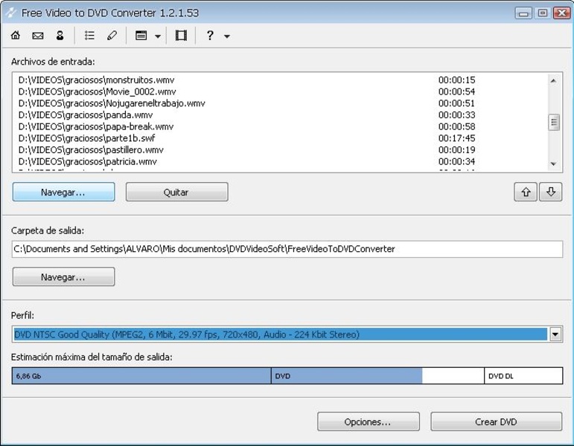Click the file list scrollbar thumb
This screenshot has width=574, height=446.
[553, 122]
